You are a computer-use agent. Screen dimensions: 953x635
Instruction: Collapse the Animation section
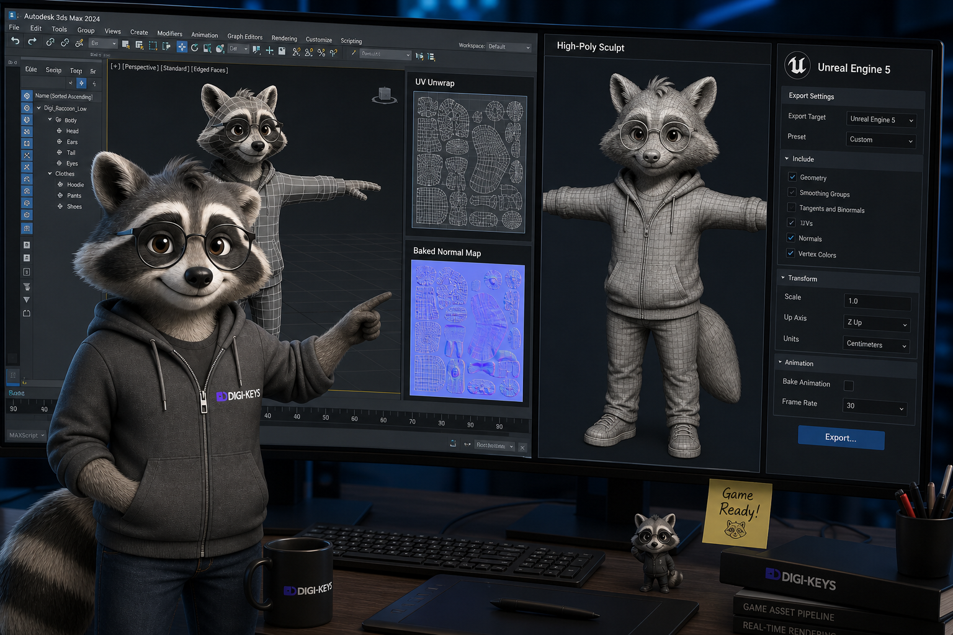click(x=781, y=362)
